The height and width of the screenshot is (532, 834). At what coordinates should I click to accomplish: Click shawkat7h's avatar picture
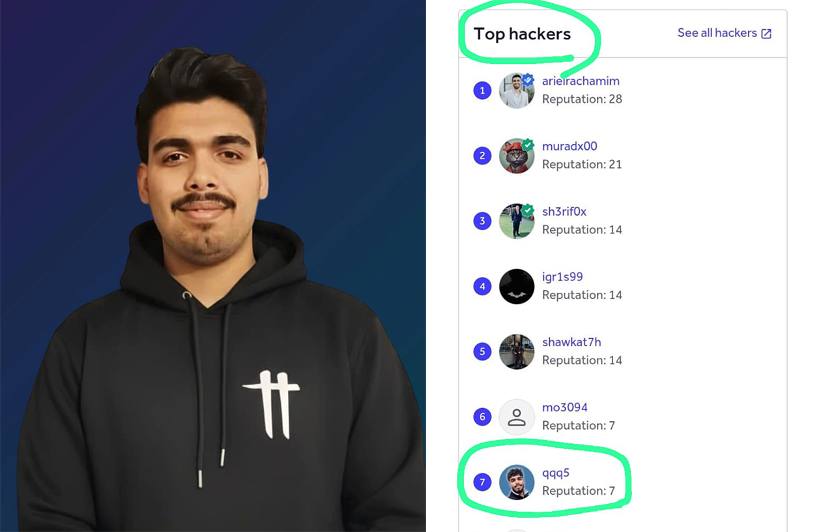point(517,351)
